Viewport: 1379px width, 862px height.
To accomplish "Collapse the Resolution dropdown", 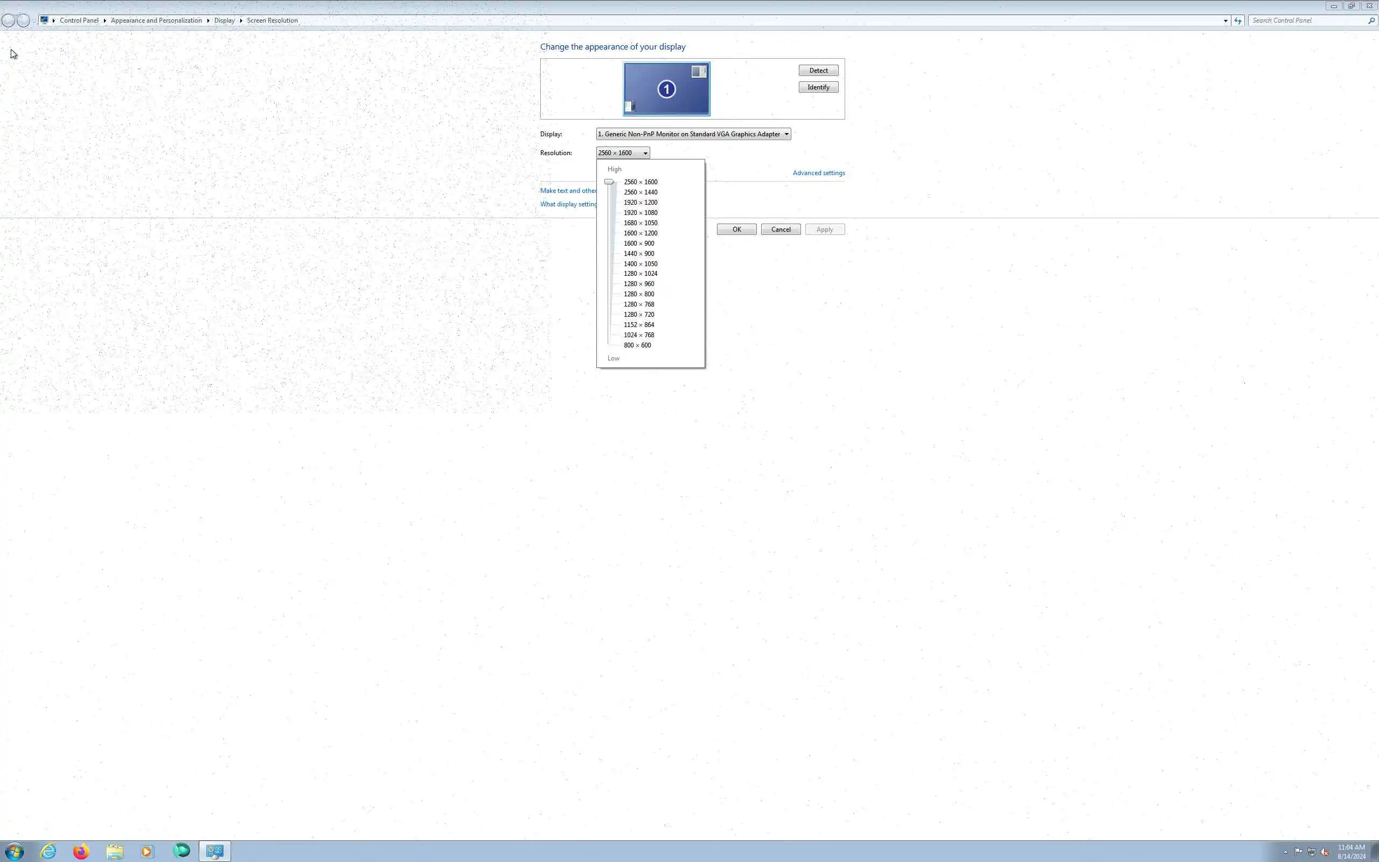I will coord(645,153).
